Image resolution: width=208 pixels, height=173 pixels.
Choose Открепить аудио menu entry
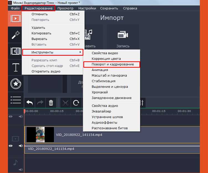pos(53,71)
